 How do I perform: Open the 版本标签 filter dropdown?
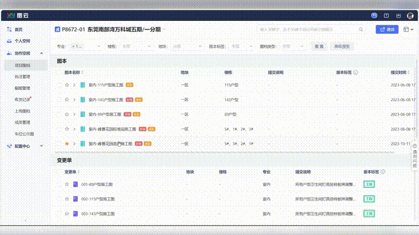point(242,46)
